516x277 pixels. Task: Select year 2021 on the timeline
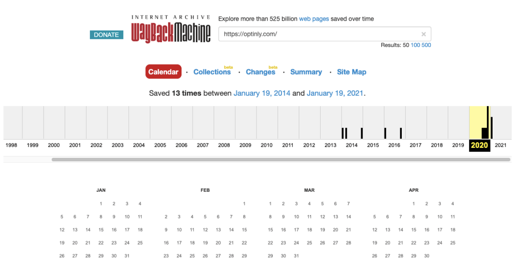tap(501, 145)
